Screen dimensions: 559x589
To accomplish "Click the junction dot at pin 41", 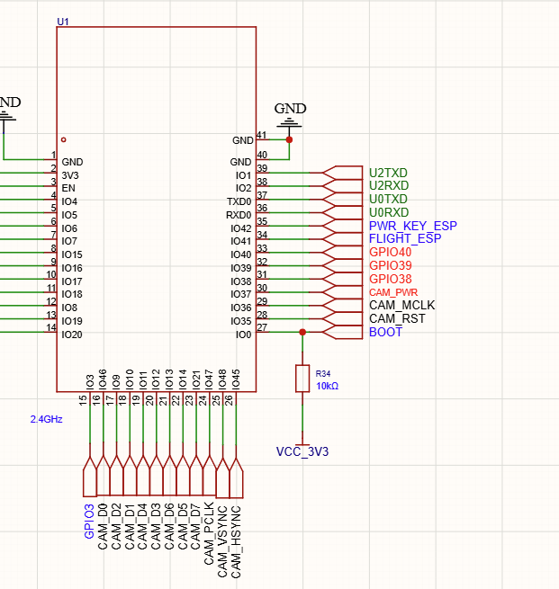I will pyautogui.click(x=289, y=139).
